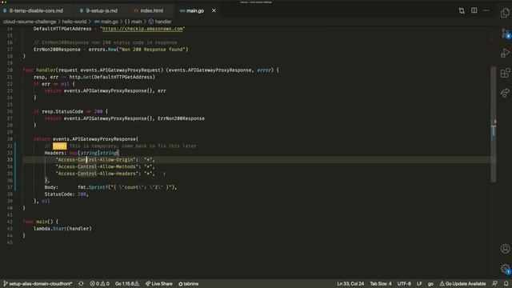Open the 9-setup-js.md tab
512x288 pixels.
click(98, 10)
